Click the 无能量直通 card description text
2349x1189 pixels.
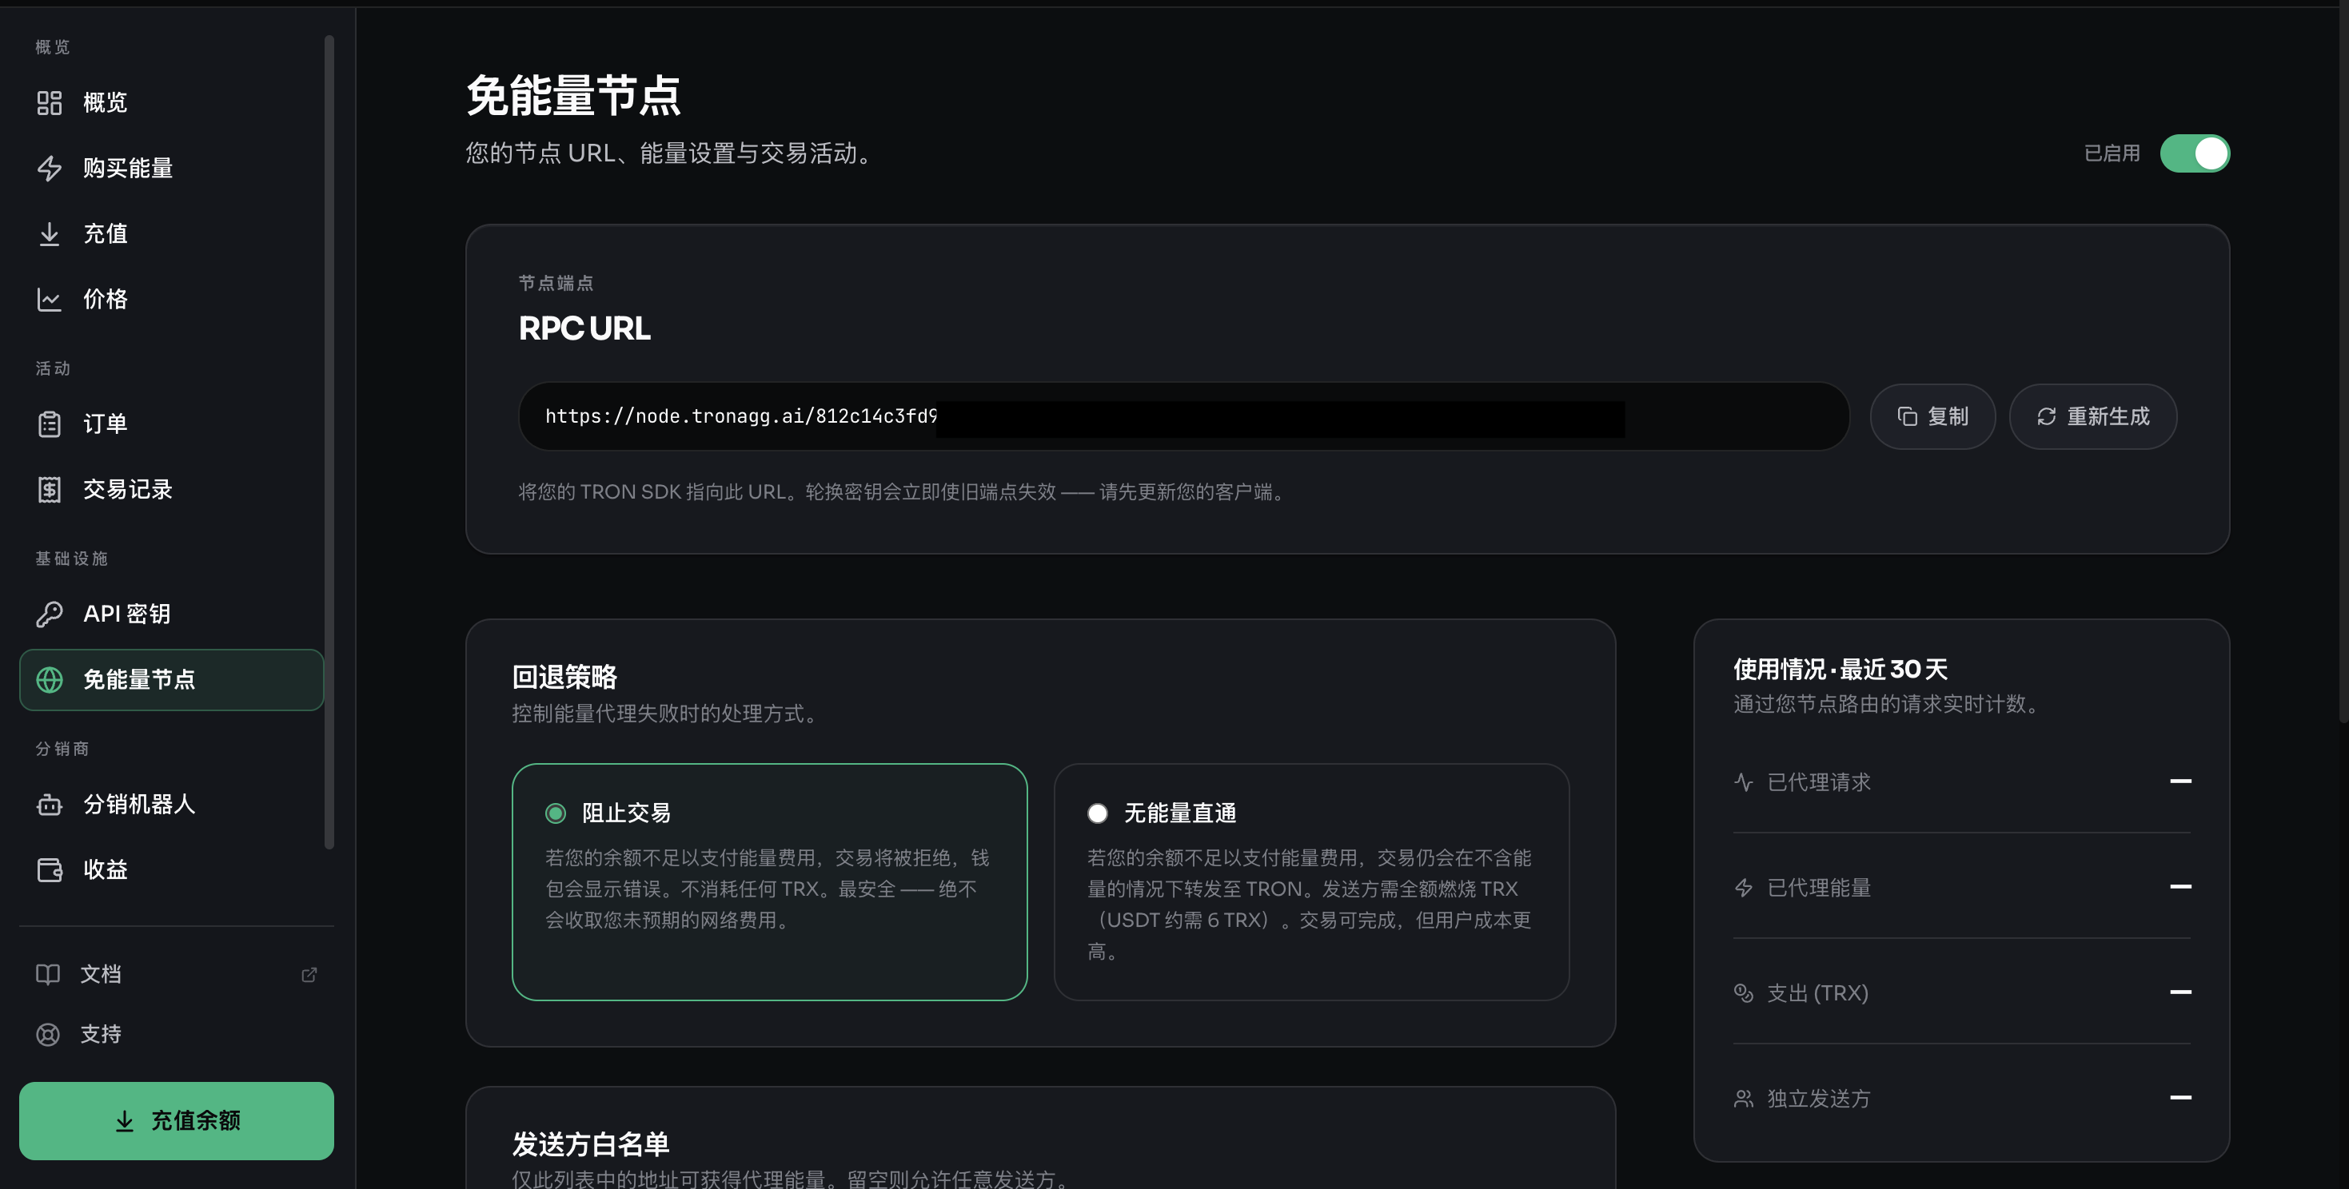tap(1309, 905)
